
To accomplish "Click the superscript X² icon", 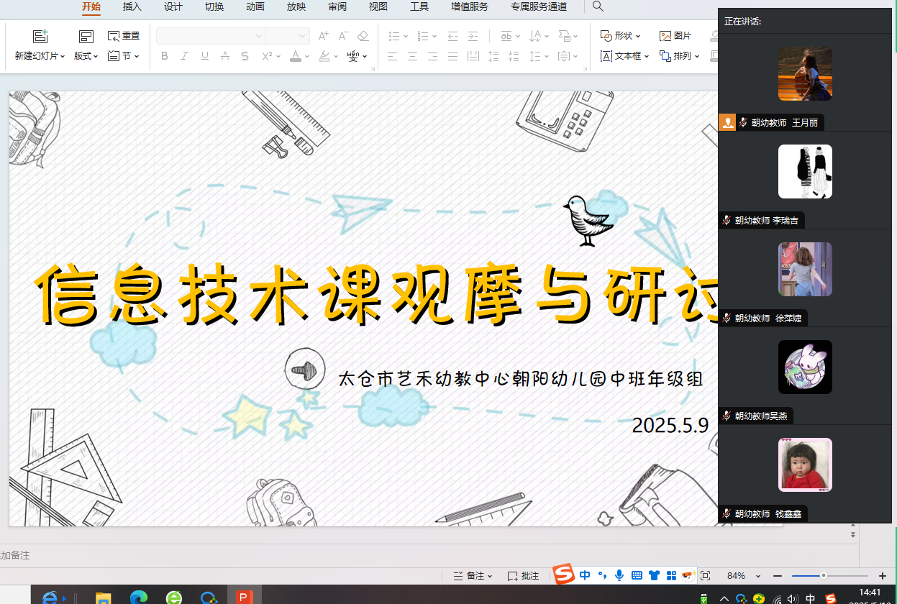I will [267, 56].
